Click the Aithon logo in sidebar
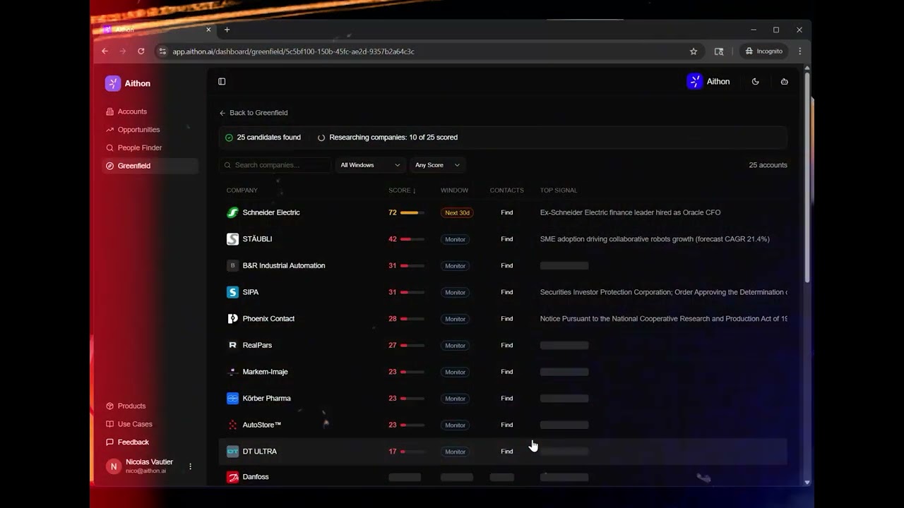The width and height of the screenshot is (904, 508). (x=113, y=83)
